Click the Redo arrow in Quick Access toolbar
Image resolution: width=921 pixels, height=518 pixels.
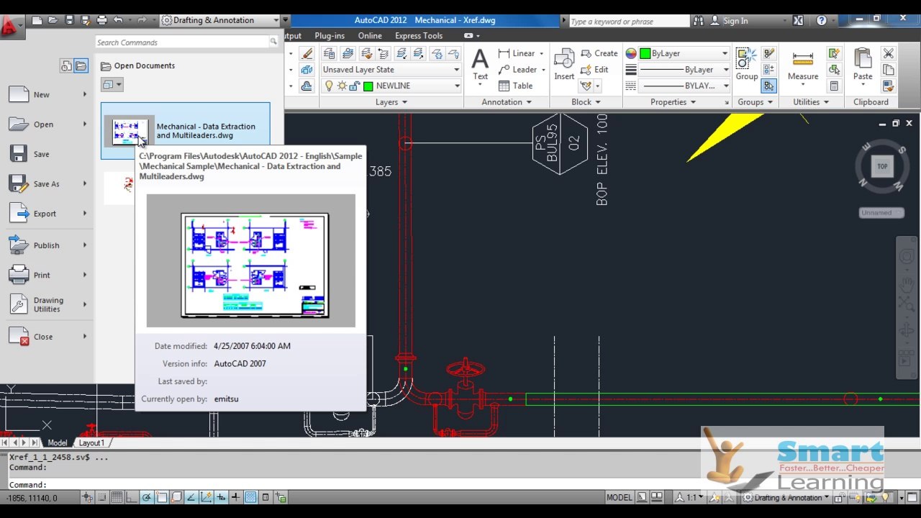(142, 20)
